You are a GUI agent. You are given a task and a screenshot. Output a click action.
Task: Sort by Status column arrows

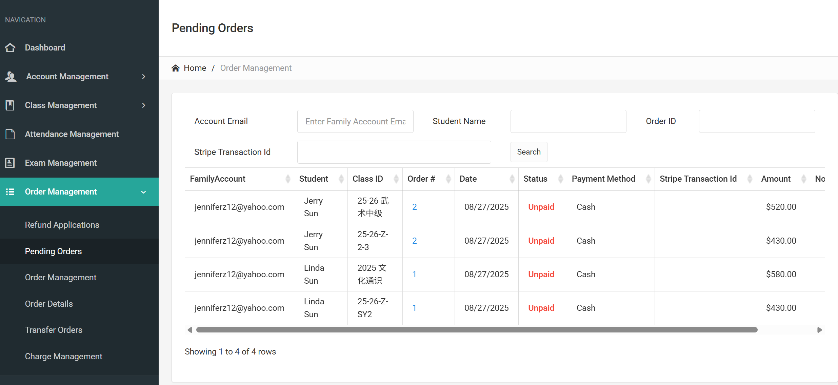pyautogui.click(x=560, y=179)
